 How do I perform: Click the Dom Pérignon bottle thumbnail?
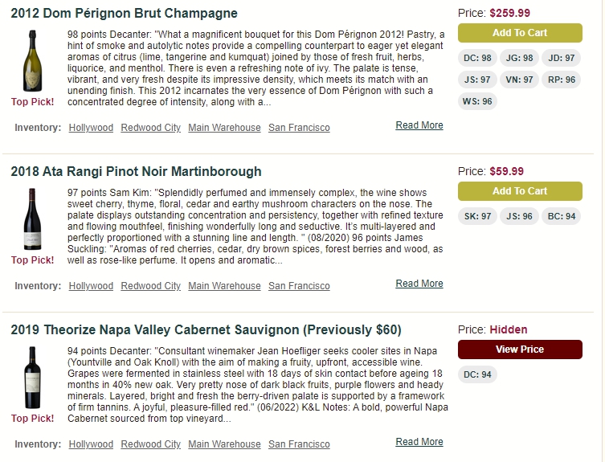[32, 60]
